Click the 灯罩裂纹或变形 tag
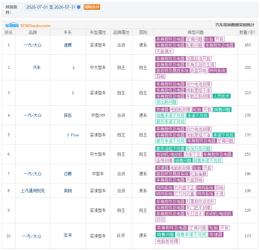 pyautogui.click(x=200, y=202)
